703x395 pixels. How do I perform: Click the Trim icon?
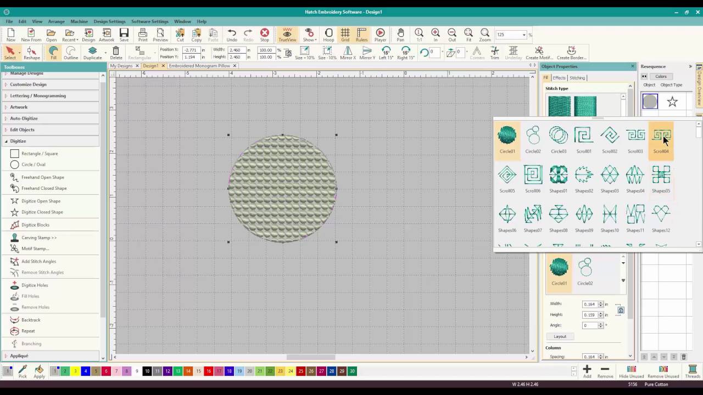pos(494,53)
